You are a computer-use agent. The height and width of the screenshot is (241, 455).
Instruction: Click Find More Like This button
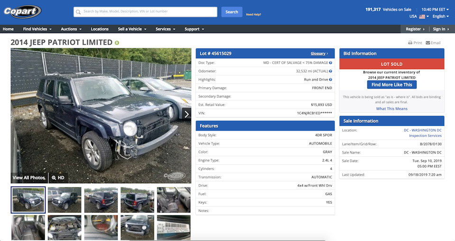click(x=392, y=85)
